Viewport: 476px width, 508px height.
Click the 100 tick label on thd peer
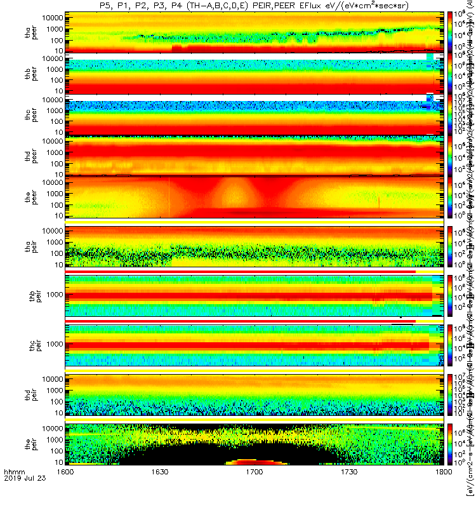click(x=57, y=164)
